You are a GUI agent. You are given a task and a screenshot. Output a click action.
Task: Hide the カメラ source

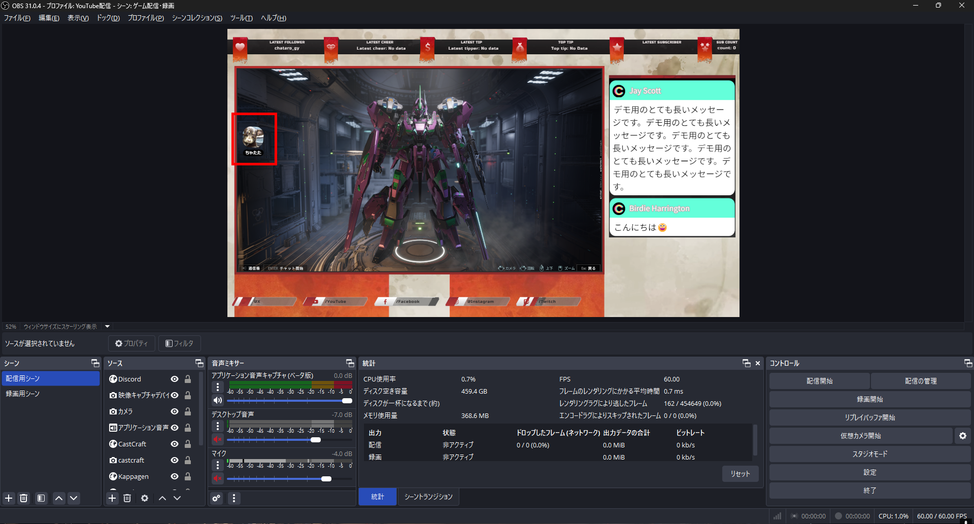click(175, 411)
